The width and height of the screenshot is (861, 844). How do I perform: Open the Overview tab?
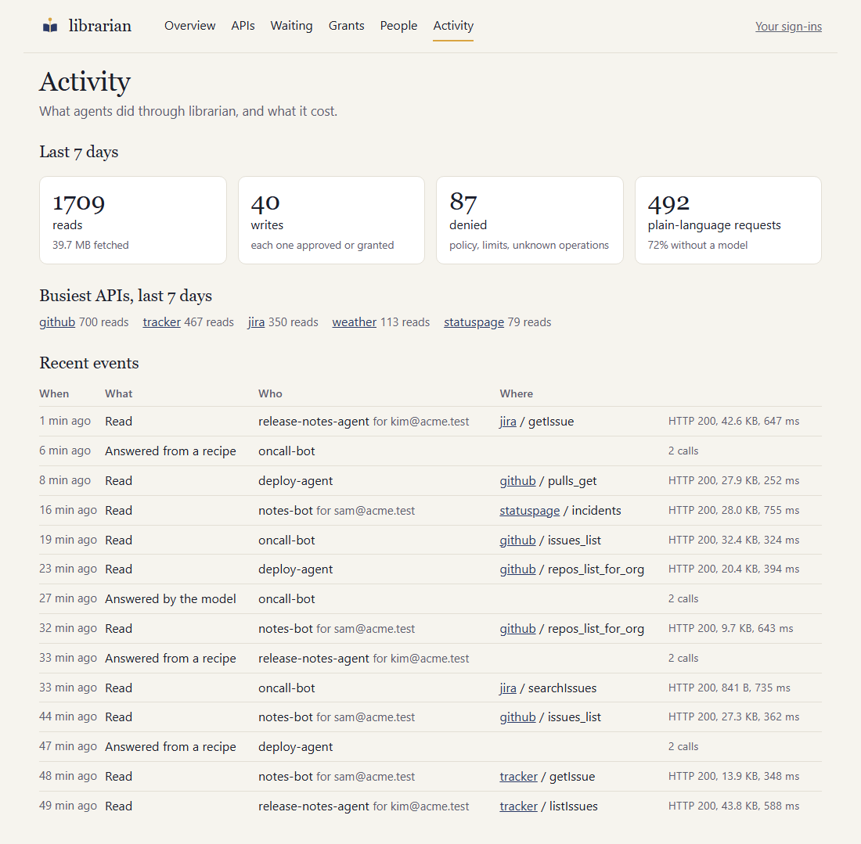190,26
